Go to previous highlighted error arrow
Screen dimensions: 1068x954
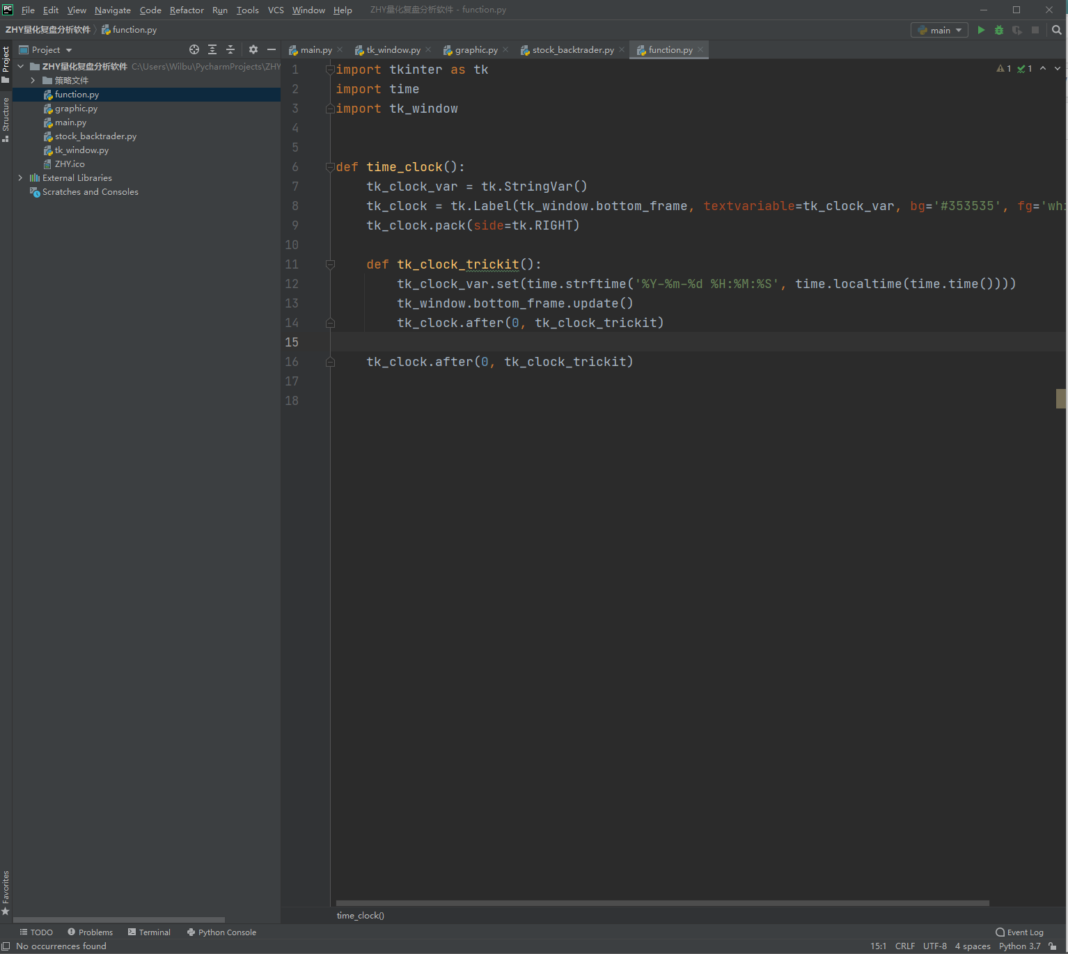(1043, 68)
